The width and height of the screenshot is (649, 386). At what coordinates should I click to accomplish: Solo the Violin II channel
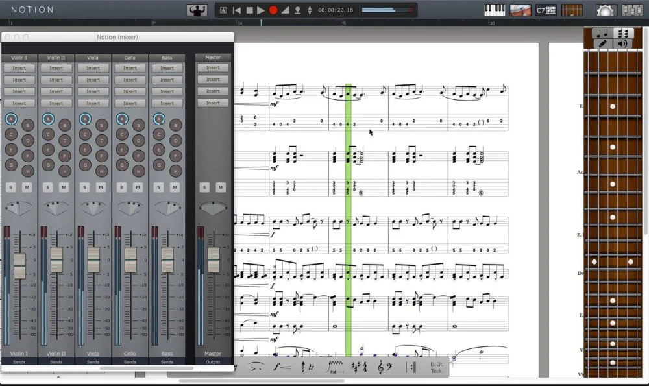pos(47,187)
